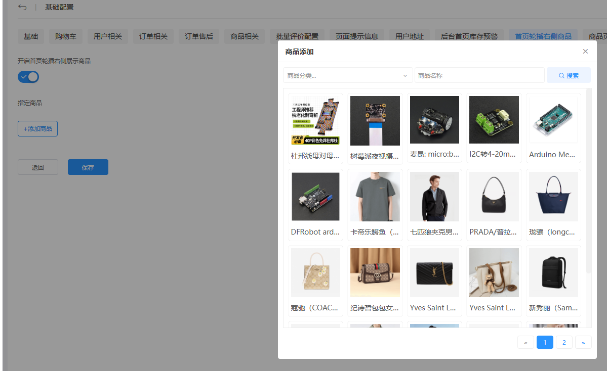The height and width of the screenshot is (371, 607).
Task: Select the 首页轮播右侧商品 tab
Action: 543,36
